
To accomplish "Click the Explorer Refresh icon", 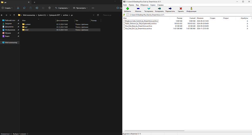I will pyautogui.click(x=98, y=15).
